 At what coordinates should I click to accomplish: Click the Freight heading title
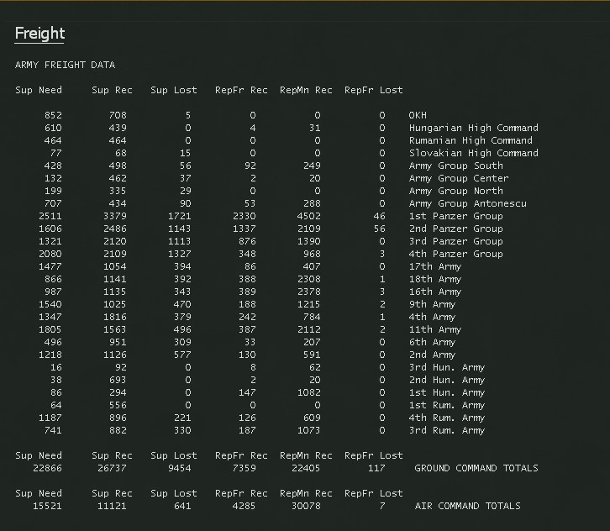tap(39, 34)
